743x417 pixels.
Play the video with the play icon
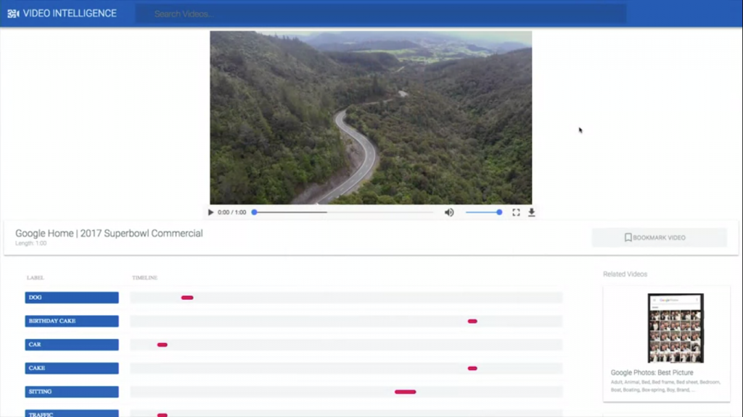click(211, 212)
